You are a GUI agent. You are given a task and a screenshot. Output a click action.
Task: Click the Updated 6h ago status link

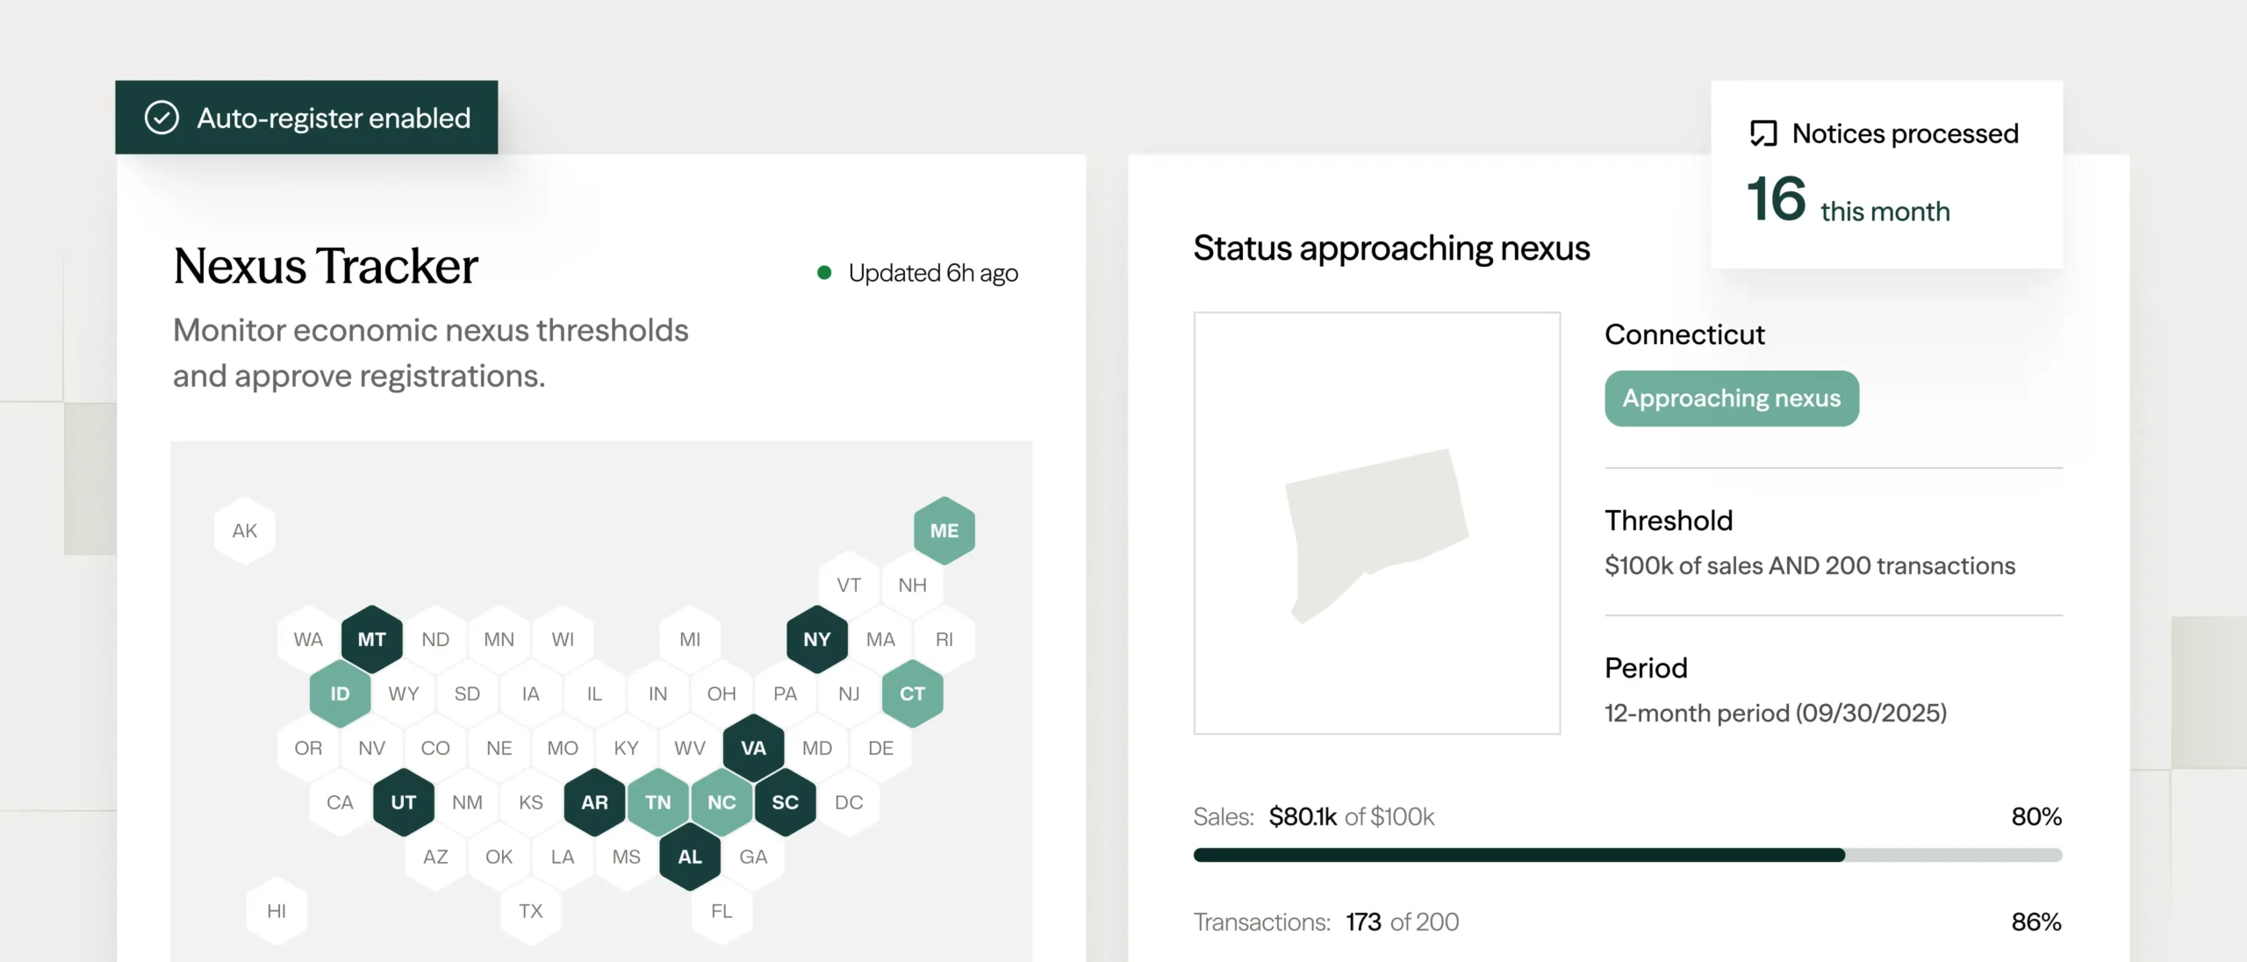click(932, 272)
